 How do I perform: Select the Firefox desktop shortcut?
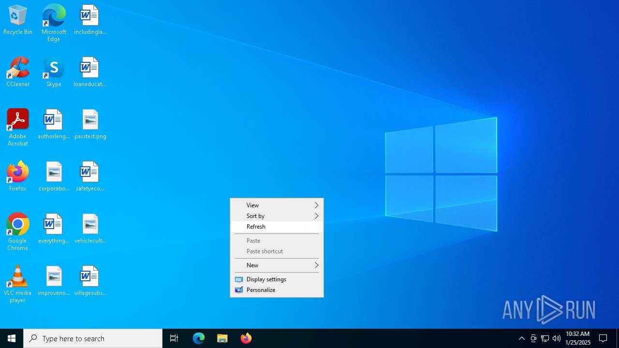pos(18,176)
